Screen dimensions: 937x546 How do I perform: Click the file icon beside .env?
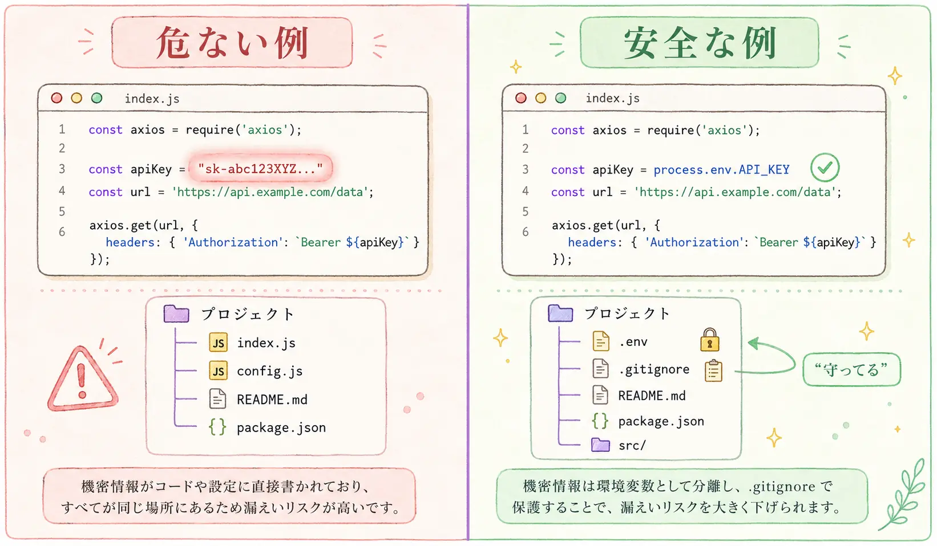601,341
